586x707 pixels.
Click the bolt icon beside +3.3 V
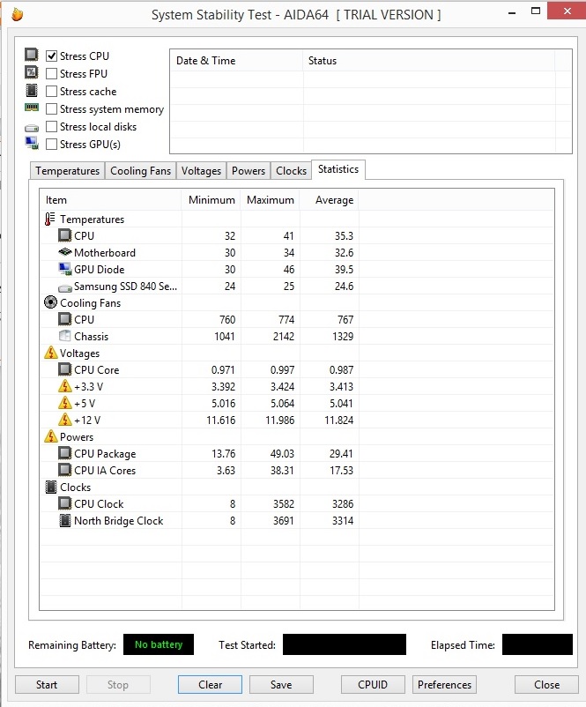65,386
